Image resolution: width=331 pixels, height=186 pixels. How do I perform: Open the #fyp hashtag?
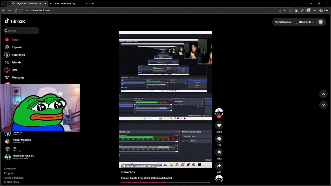point(141,178)
